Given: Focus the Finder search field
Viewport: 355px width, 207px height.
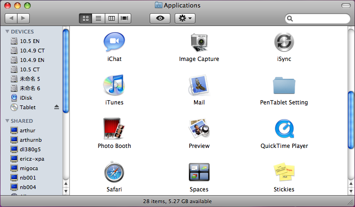Looking at the screenshot, I should coord(317,18).
